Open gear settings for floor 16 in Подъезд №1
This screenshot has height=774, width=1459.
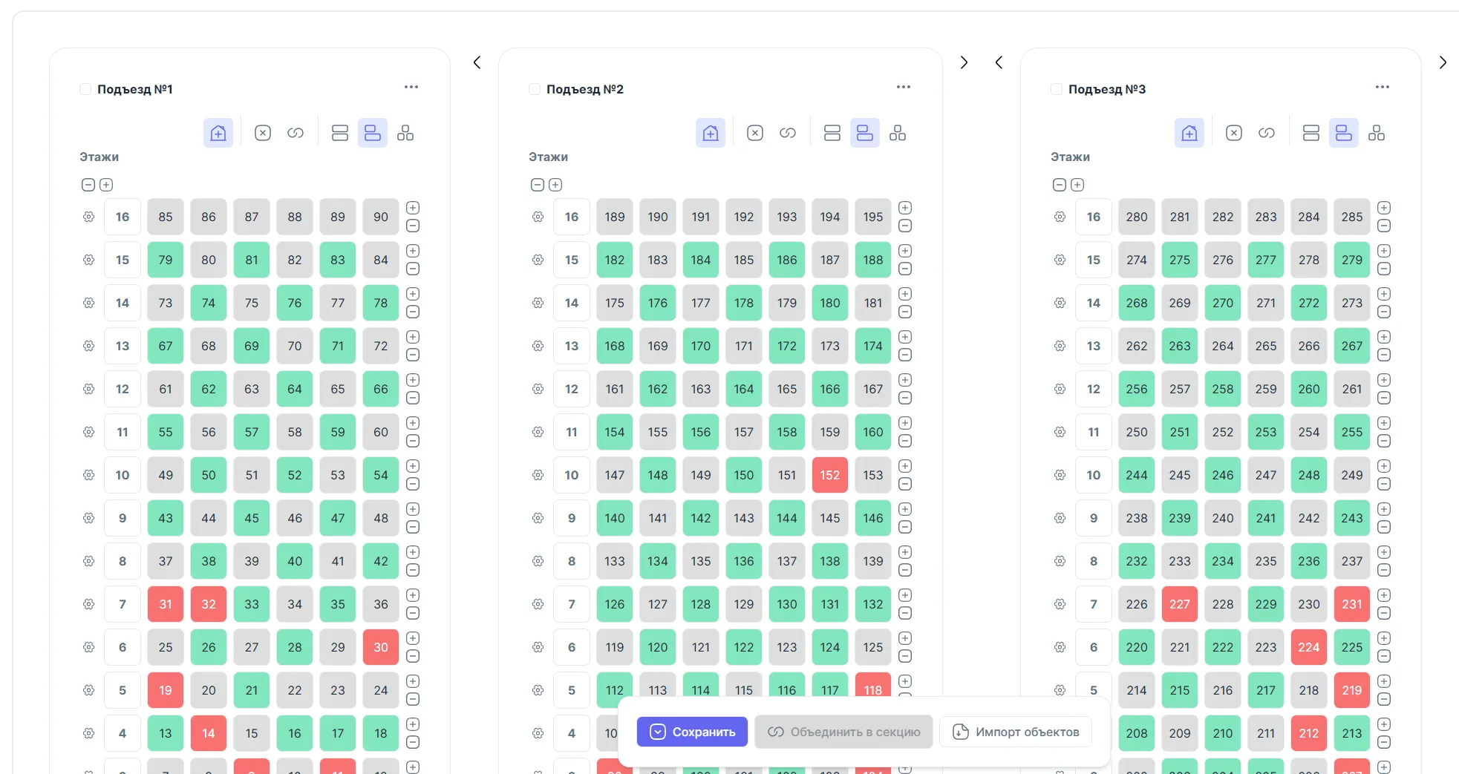pyautogui.click(x=89, y=217)
